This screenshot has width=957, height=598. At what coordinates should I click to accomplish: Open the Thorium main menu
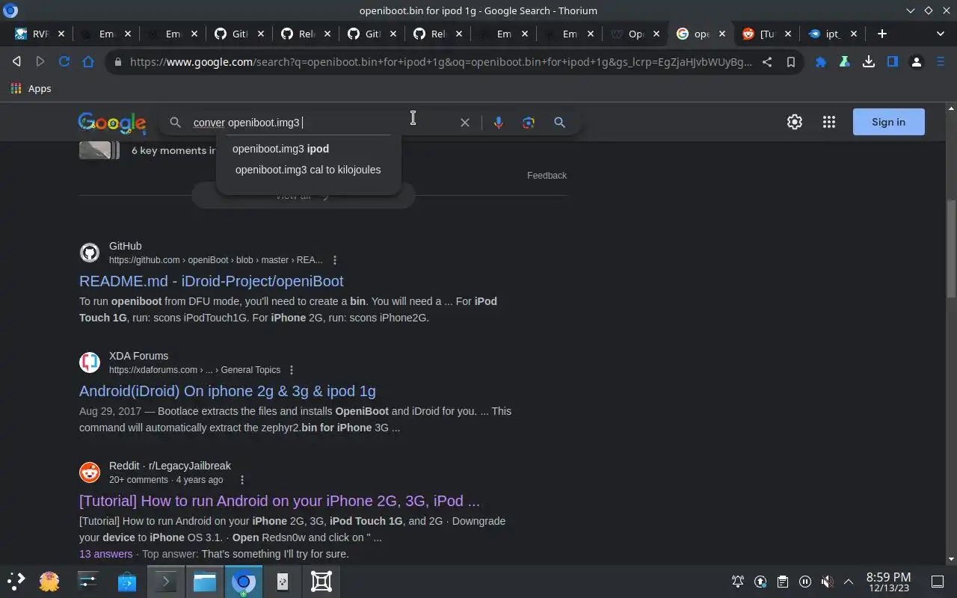point(941,62)
